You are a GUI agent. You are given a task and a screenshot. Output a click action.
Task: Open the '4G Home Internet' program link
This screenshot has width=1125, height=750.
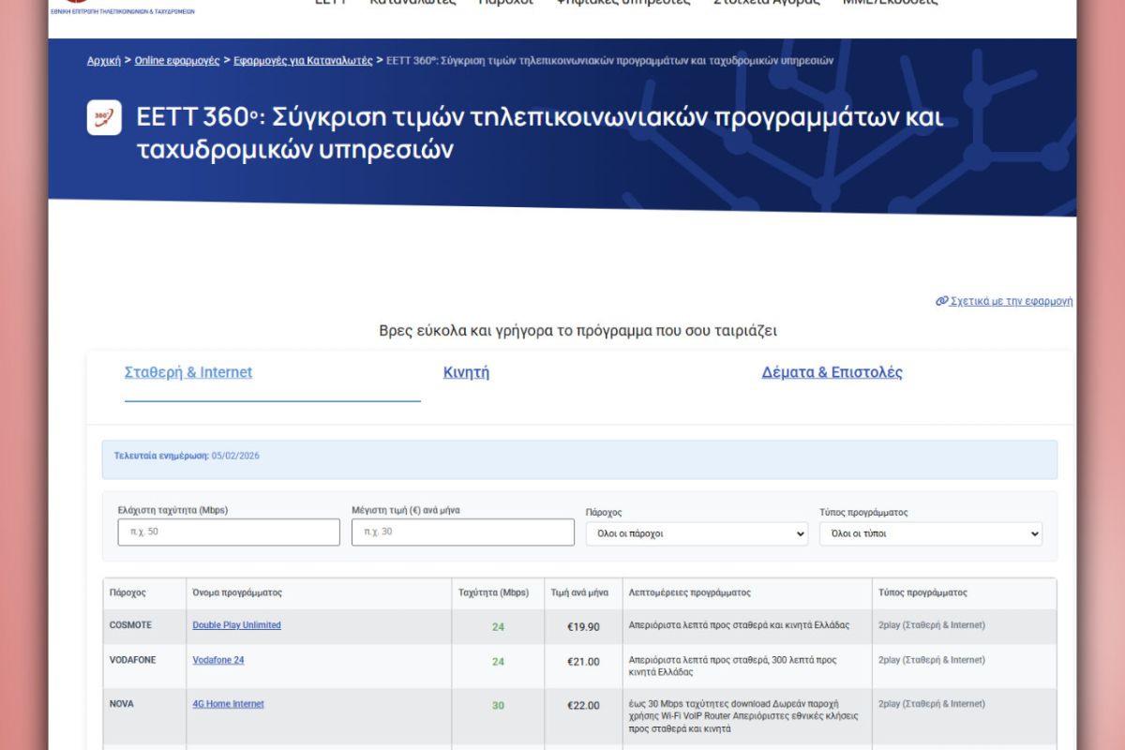[x=228, y=704]
